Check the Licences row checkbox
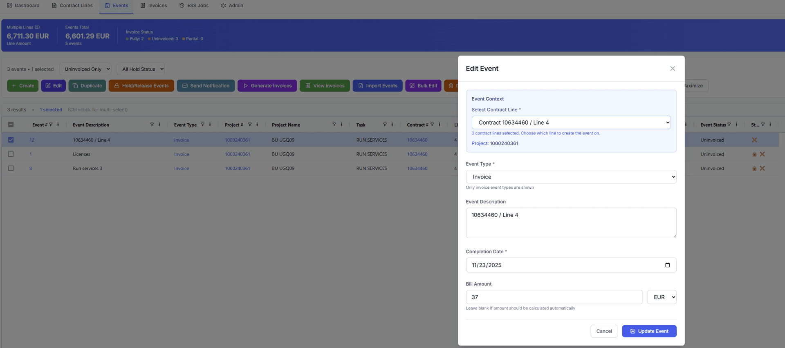This screenshot has width=785, height=348. click(x=11, y=154)
